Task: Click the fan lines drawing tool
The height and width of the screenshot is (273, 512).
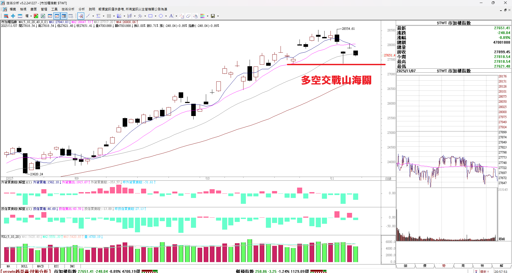Action: click(119, 16)
